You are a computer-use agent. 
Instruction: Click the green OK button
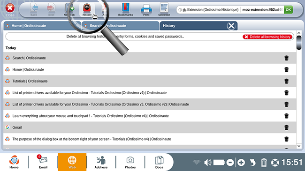[288, 10]
